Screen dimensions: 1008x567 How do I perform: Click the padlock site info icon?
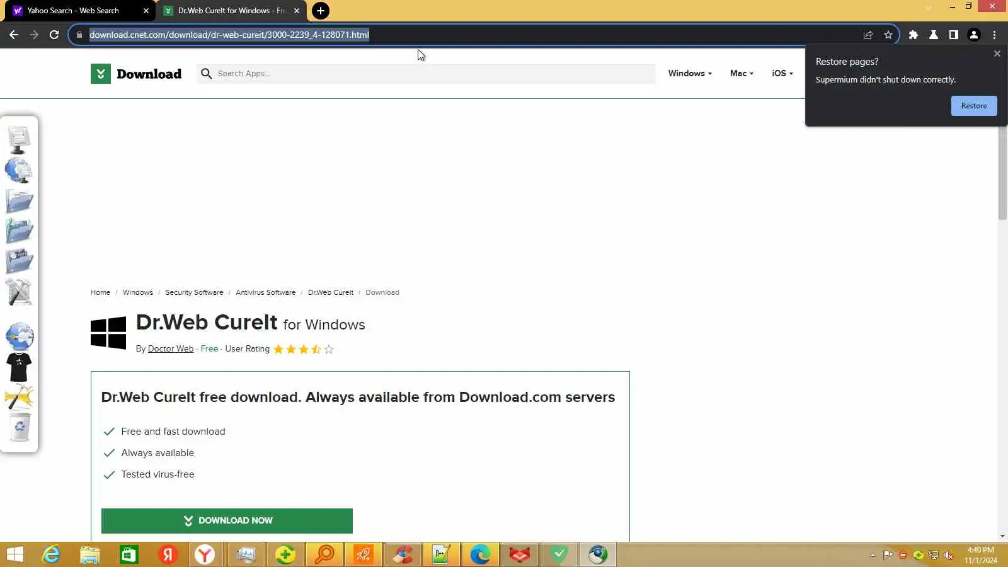click(79, 35)
